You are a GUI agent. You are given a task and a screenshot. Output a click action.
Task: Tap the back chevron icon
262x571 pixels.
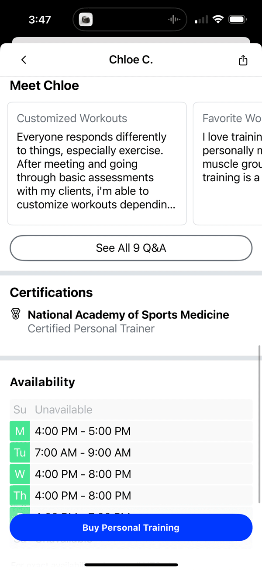pos(24,60)
